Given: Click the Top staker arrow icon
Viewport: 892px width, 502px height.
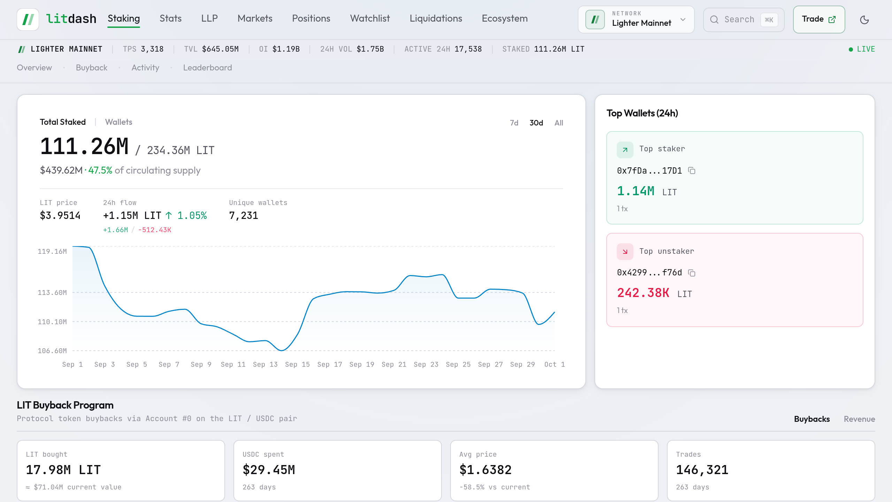Looking at the screenshot, I should [625, 150].
